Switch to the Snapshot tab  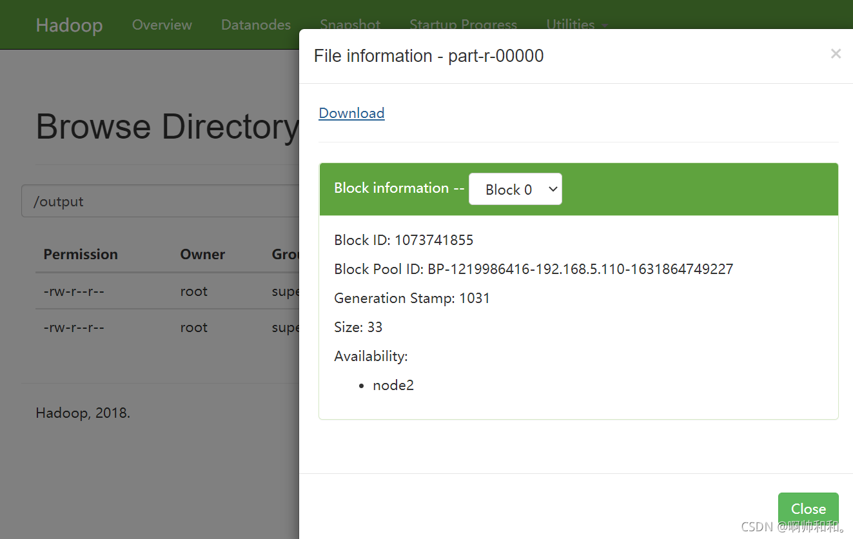[350, 24]
